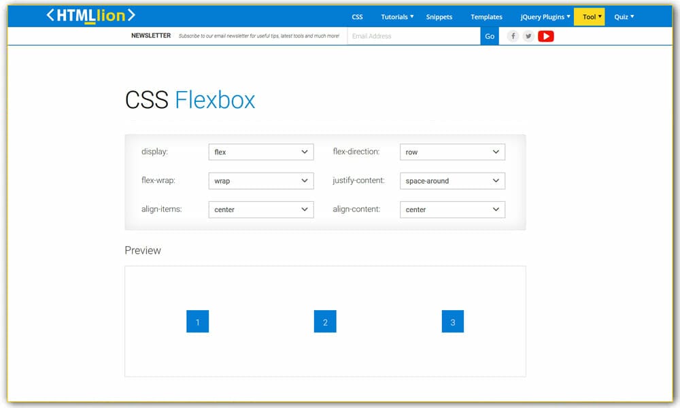
Task: Open the justify-content dropdown
Action: pos(452,181)
